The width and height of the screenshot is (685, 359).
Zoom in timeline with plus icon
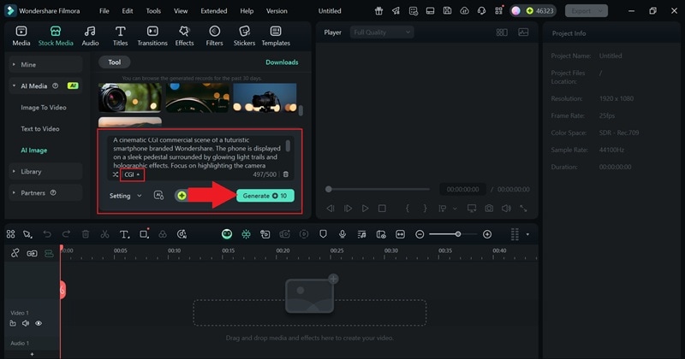click(x=487, y=234)
